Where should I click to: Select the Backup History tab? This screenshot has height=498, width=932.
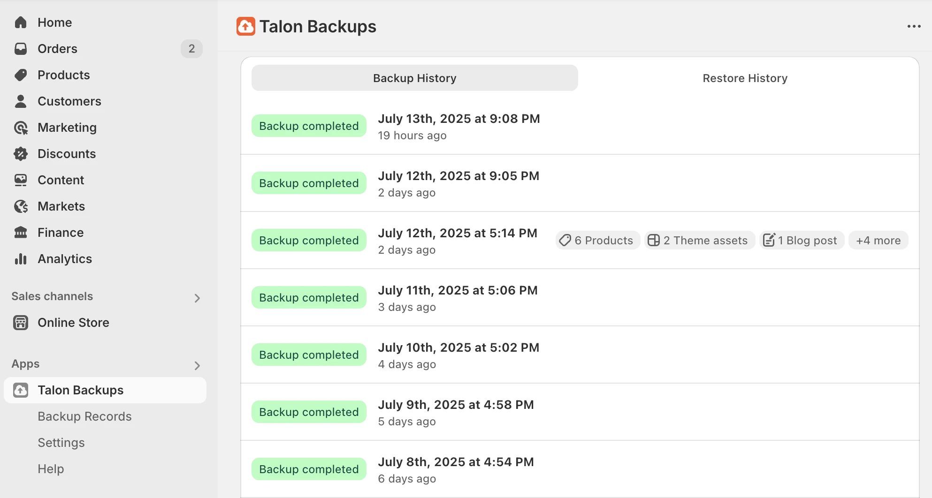(x=414, y=78)
